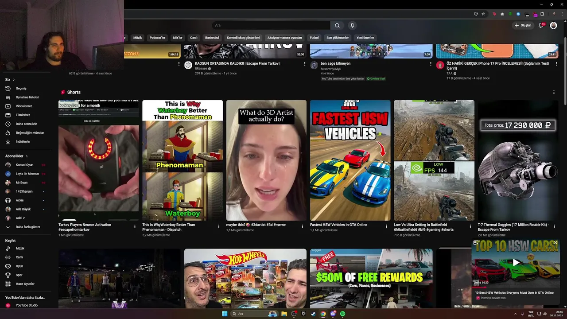This screenshot has height=319, width=567.
Task: Expand the Siz section chevron
Action: tap(14, 80)
